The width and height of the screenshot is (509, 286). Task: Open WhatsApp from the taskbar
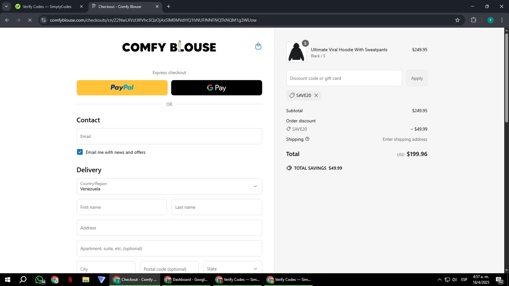[x=40, y=280]
